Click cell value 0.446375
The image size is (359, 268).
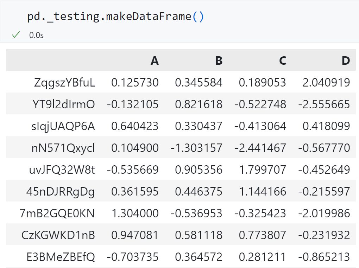(x=199, y=192)
